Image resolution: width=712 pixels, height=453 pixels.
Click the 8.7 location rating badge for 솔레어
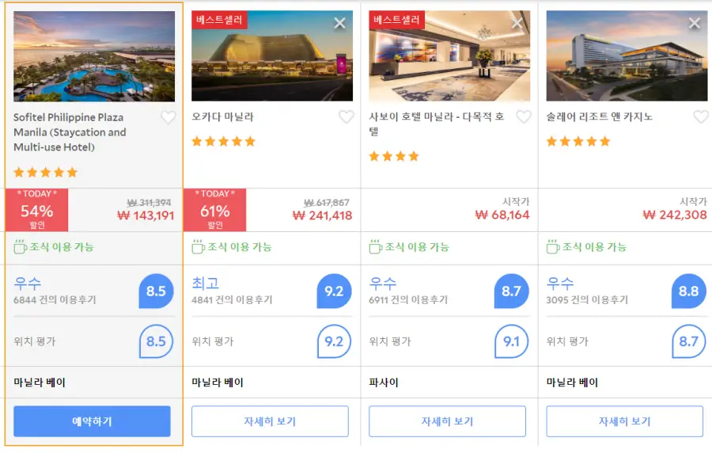(x=689, y=341)
